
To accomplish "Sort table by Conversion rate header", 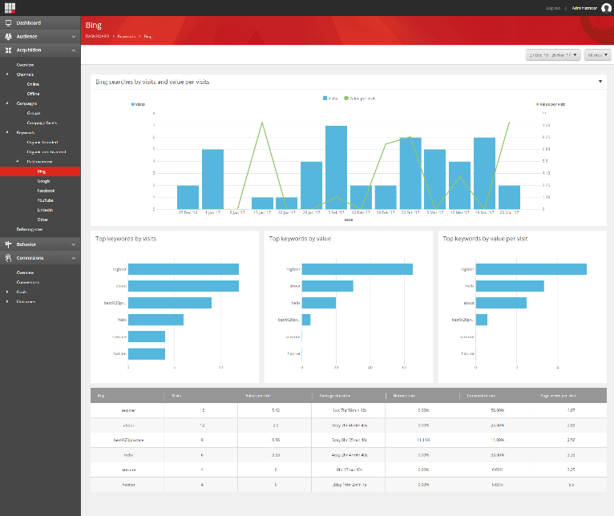I will click(481, 396).
